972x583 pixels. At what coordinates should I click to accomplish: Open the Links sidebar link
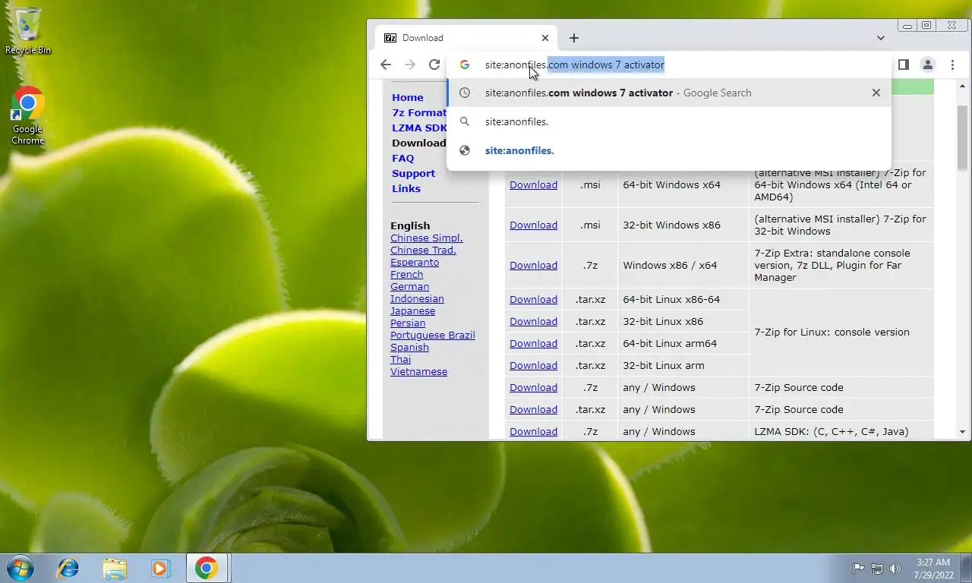pos(406,188)
